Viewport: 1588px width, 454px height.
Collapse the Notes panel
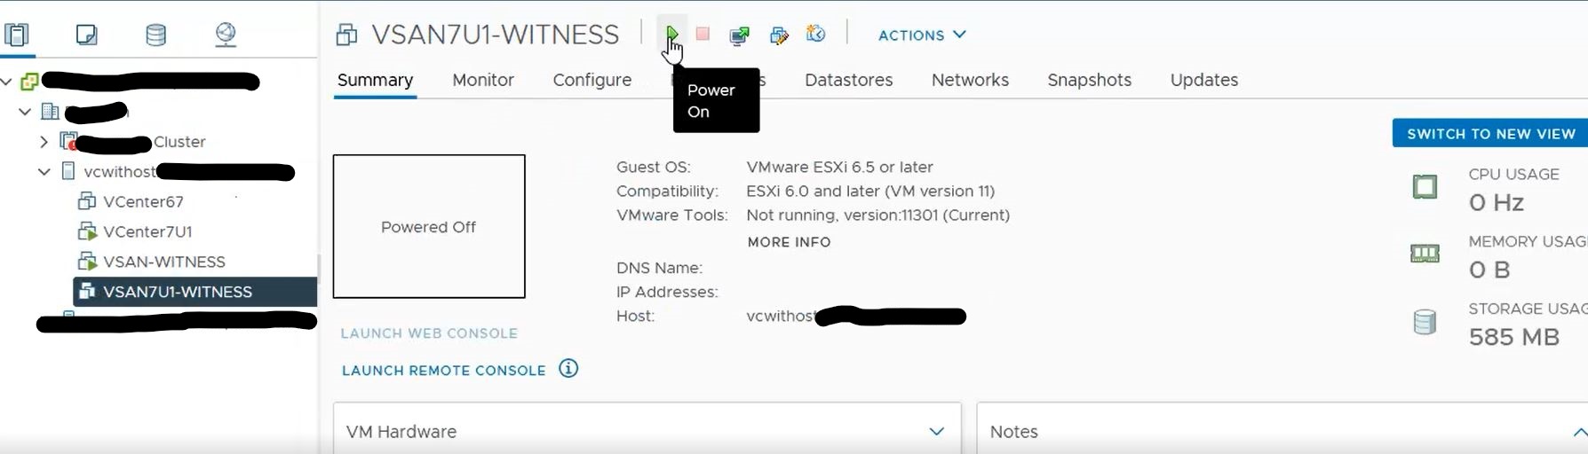(1579, 432)
